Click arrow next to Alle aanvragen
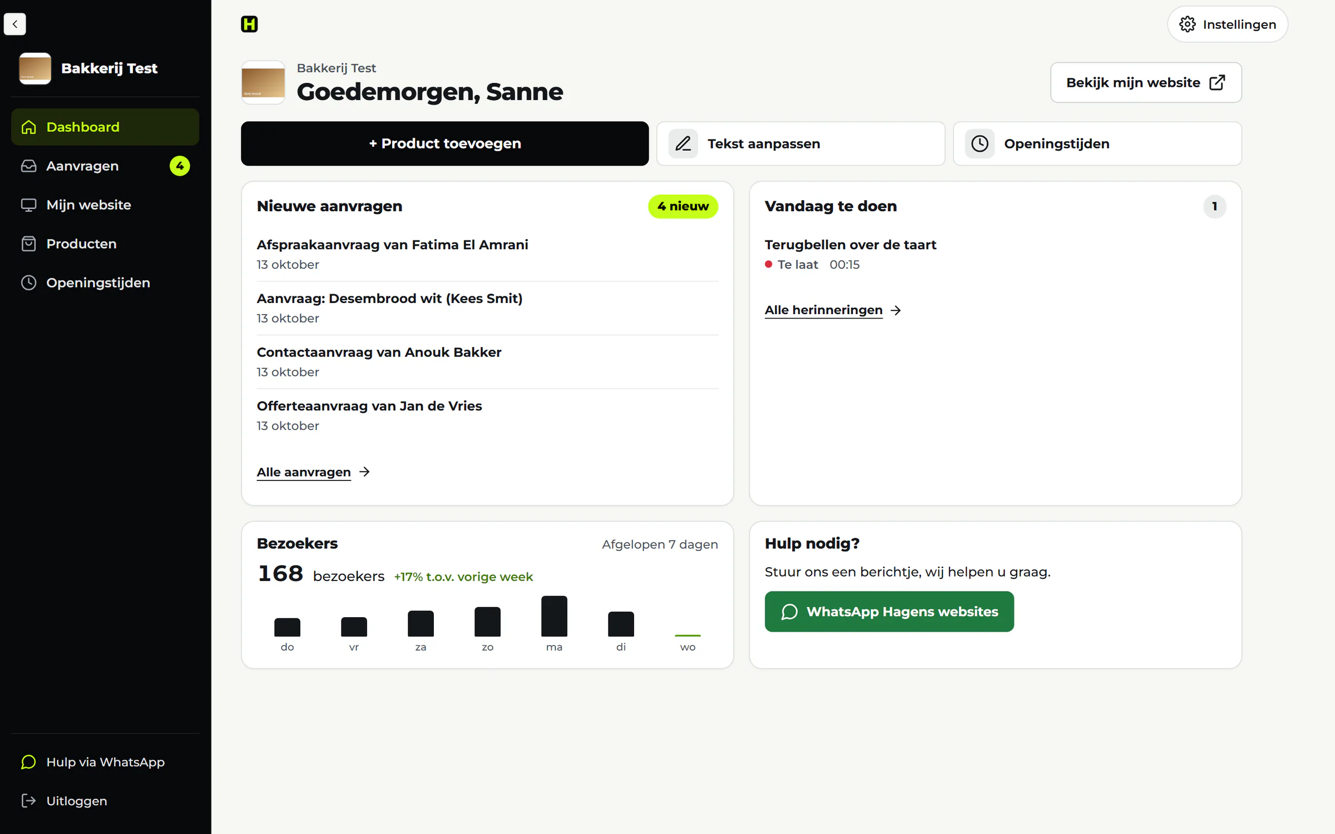This screenshot has height=834, width=1335. (364, 472)
